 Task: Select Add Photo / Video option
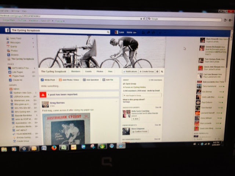click(69, 80)
